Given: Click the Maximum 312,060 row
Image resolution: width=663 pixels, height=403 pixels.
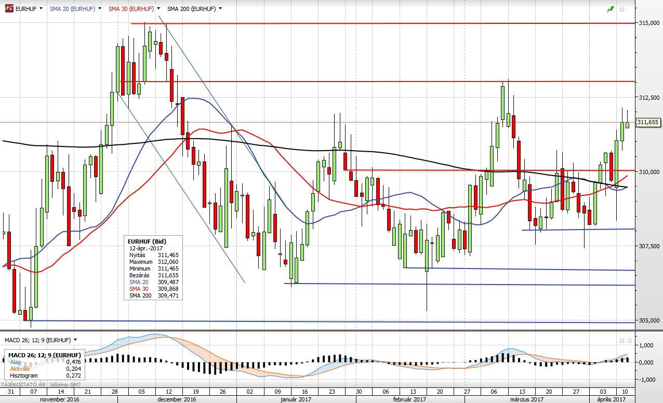Looking at the screenshot, I should (153, 262).
